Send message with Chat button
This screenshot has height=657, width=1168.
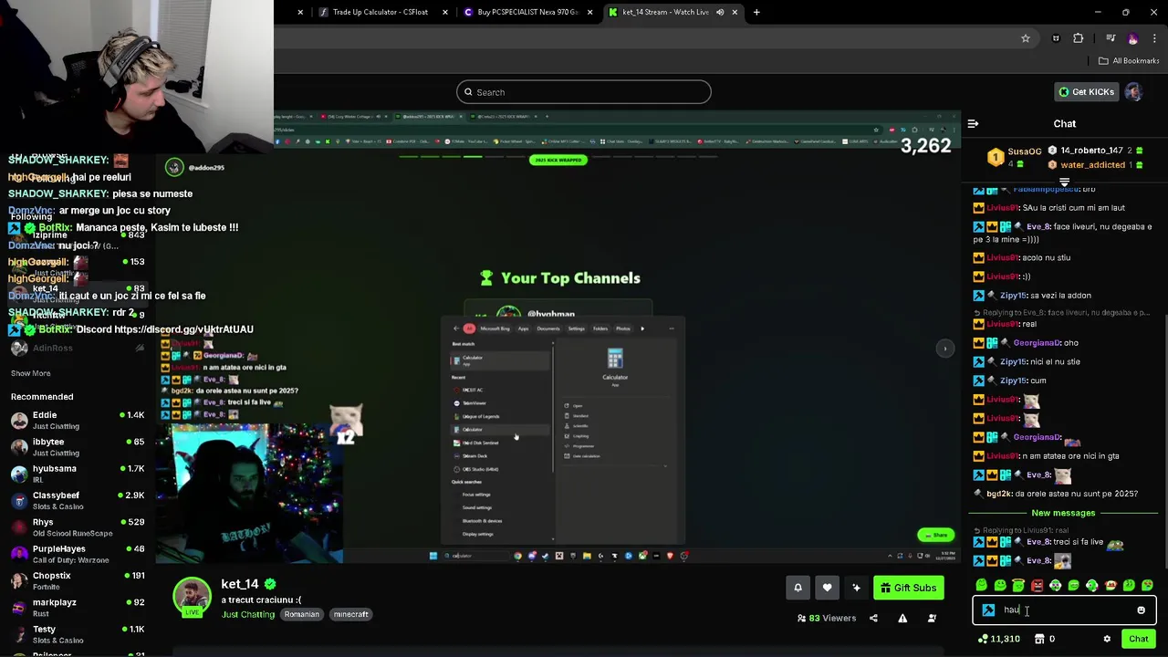pyautogui.click(x=1138, y=639)
